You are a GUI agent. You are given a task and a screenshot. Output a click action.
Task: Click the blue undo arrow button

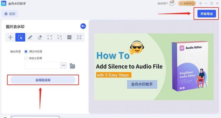[x=83, y=26]
